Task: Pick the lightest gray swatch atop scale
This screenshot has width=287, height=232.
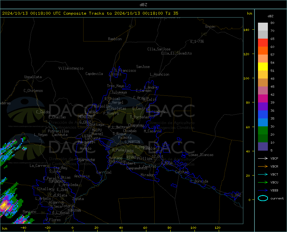Action: coord(263,27)
